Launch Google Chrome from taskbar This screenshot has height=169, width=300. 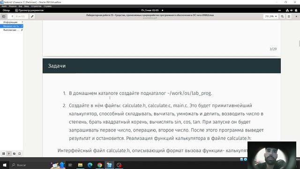point(100,165)
